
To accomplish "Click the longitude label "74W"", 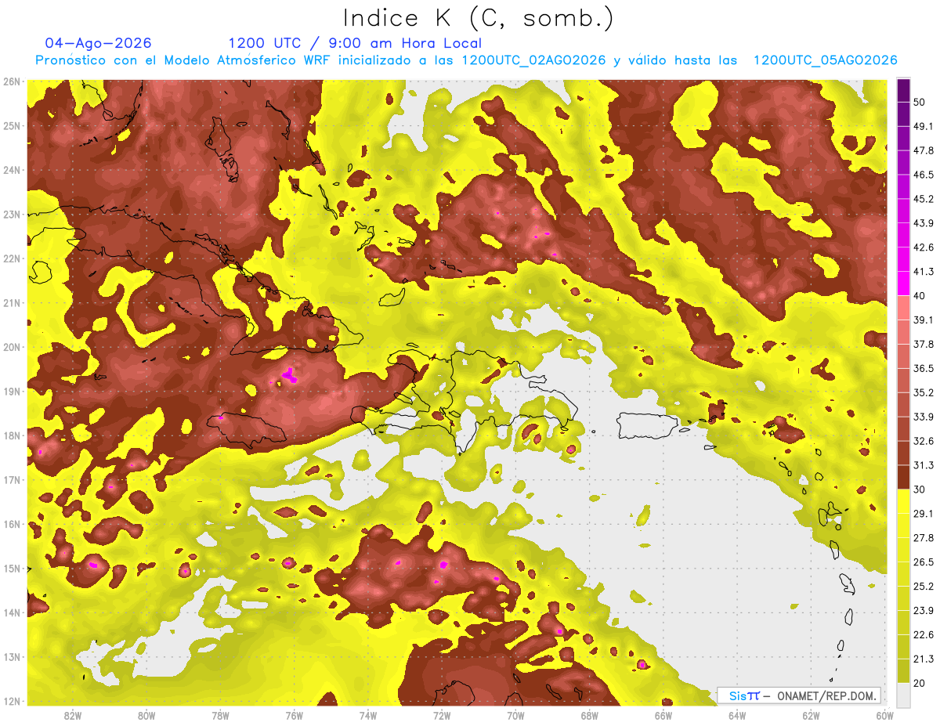I will (368, 715).
